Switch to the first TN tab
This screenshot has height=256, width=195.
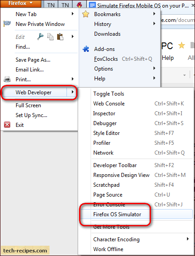tap(51, 5)
